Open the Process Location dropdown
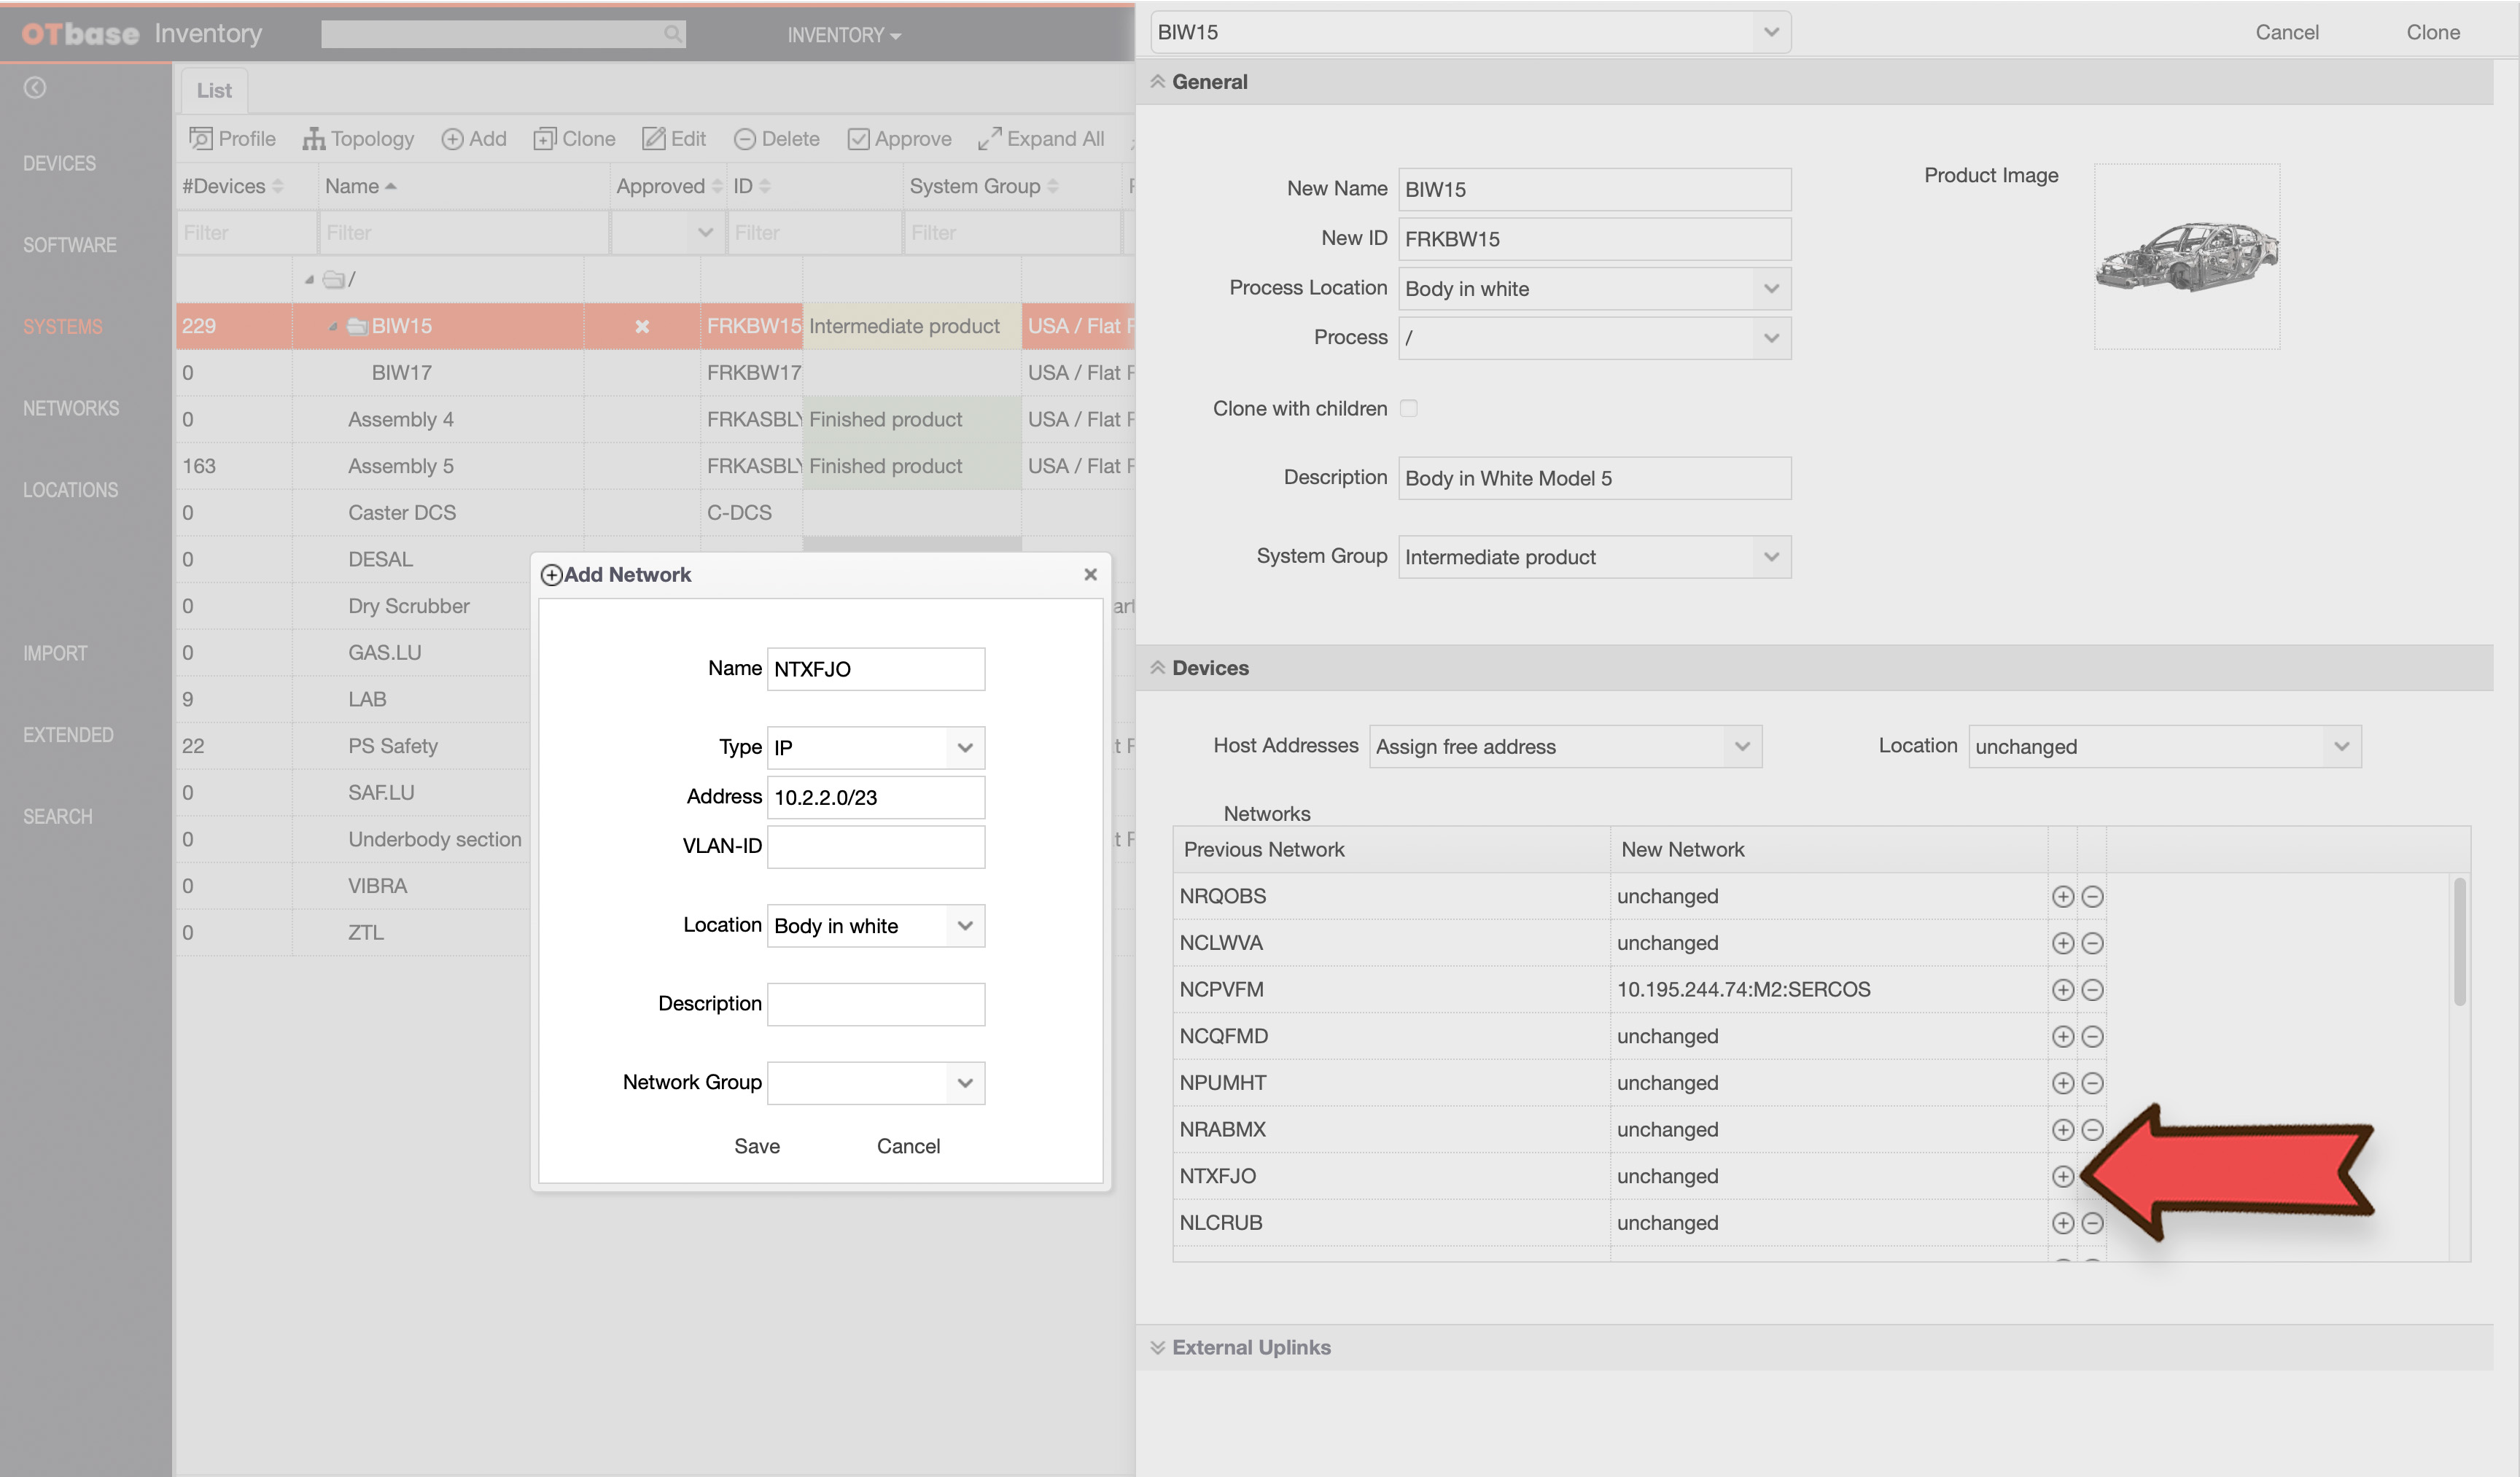The height and width of the screenshot is (1477, 2520). [1770, 289]
